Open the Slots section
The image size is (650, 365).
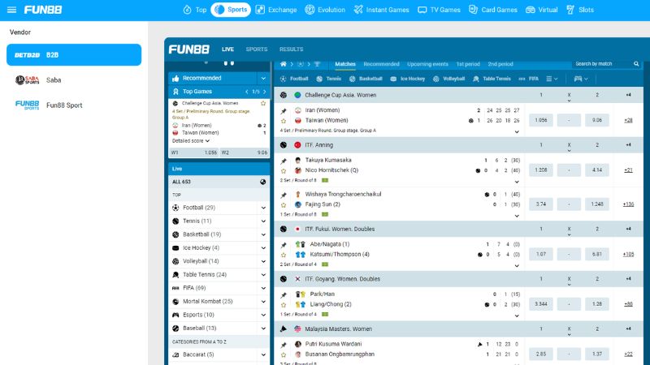(x=580, y=10)
